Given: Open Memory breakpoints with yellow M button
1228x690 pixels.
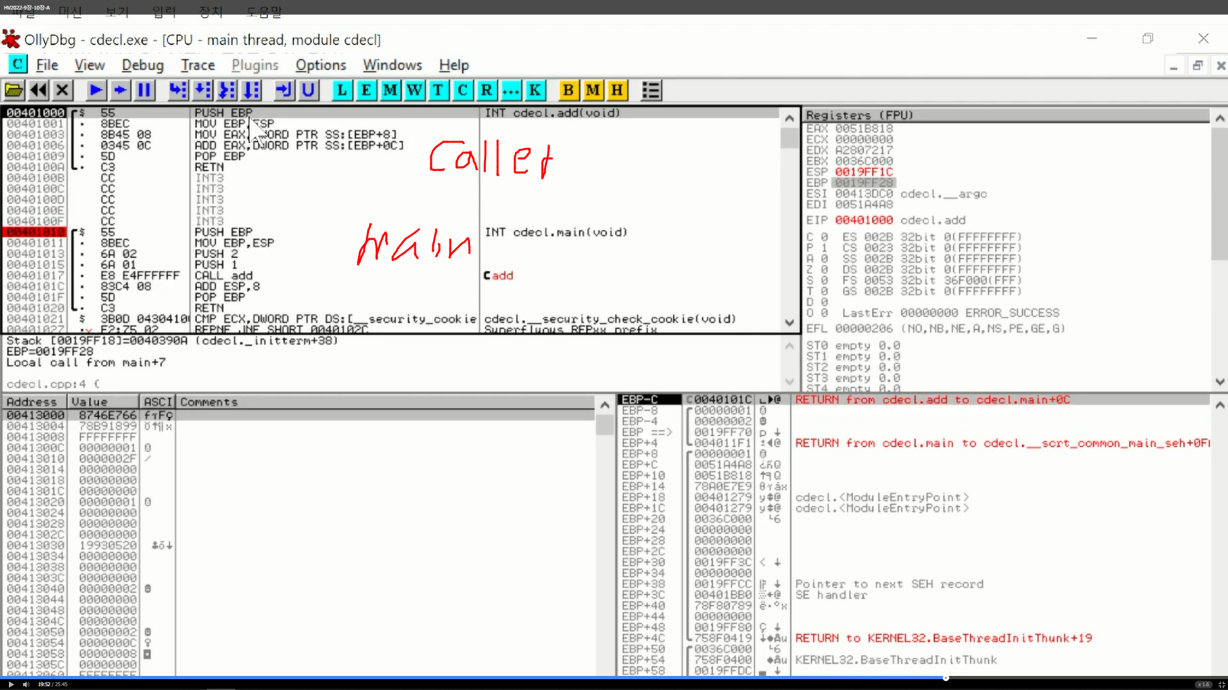Looking at the screenshot, I should click(x=593, y=90).
